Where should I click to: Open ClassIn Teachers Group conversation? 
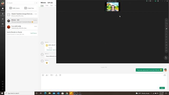(22, 15)
